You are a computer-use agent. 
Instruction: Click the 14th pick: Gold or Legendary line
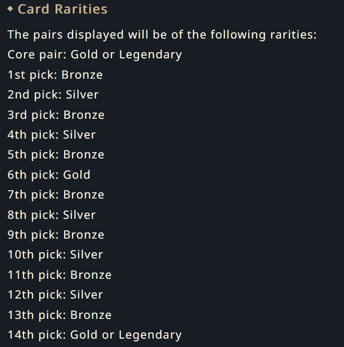(x=95, y=335)
